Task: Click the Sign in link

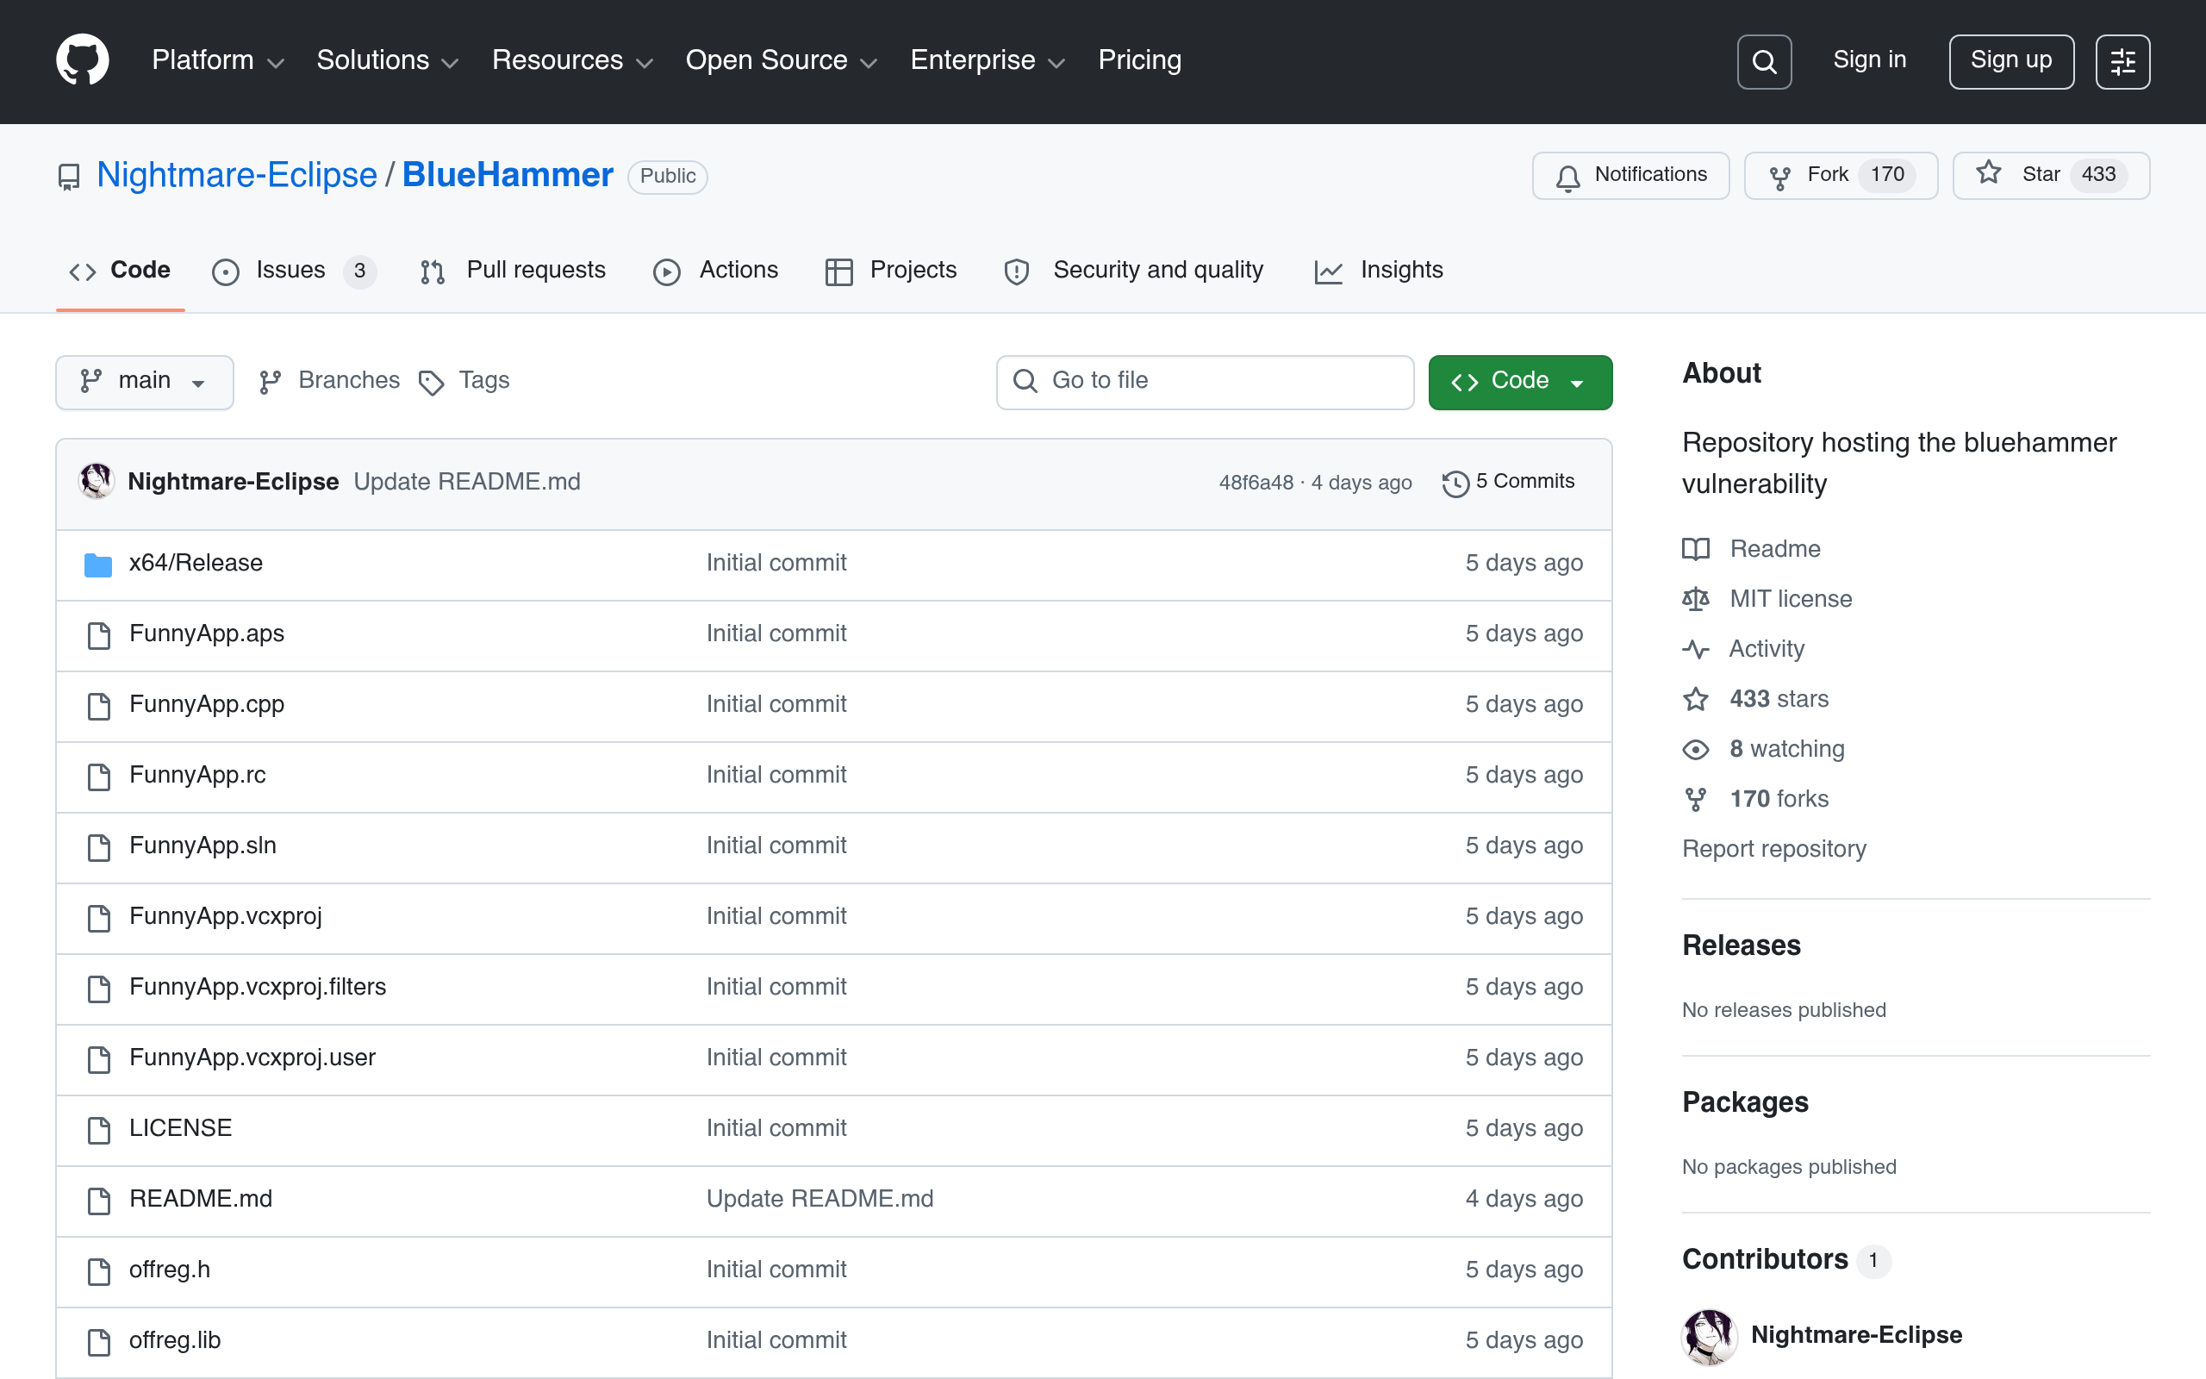Action: click(x=1870, y=60)
